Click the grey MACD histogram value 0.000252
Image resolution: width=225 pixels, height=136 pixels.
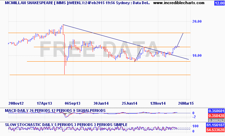tap(216, 120)
